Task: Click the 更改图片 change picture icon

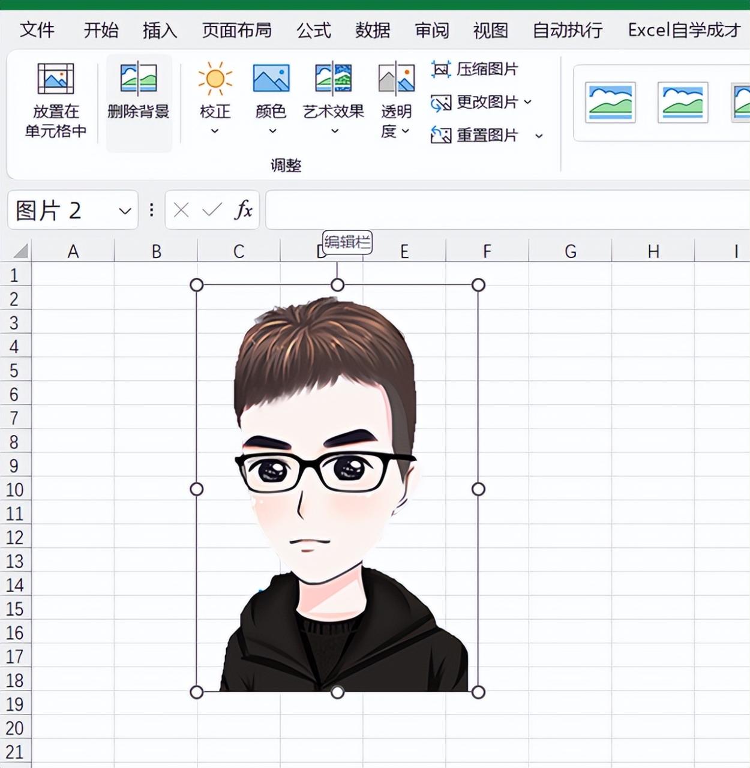Action: pyautogui.click(x=440, y=103)
